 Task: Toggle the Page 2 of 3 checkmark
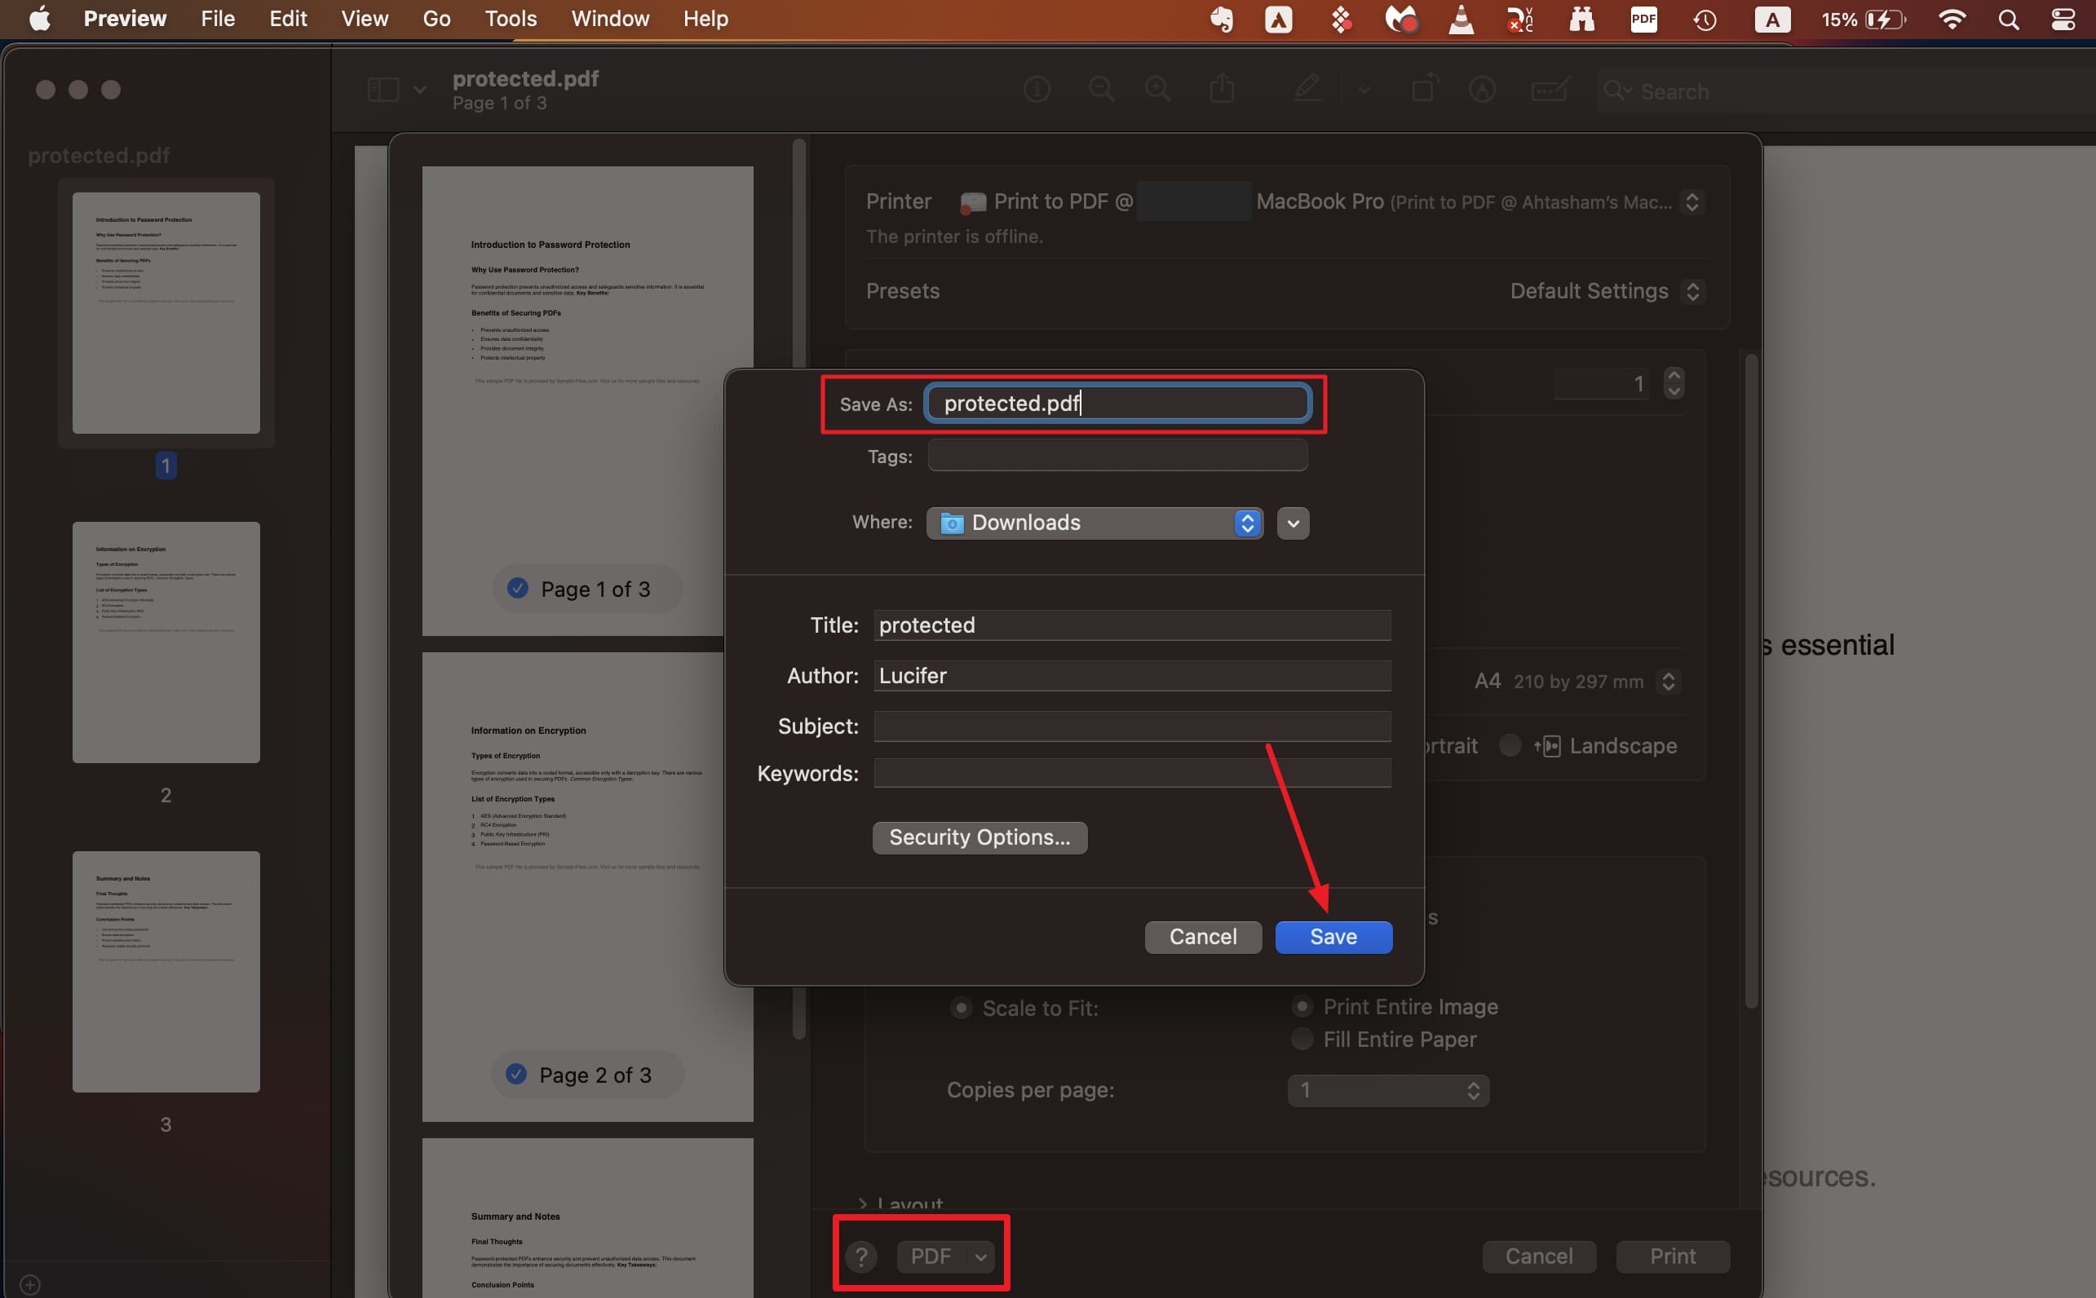[516, 1074]
